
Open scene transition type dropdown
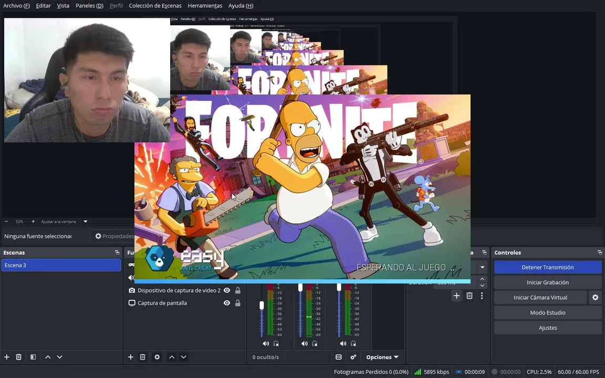[482, 267]
